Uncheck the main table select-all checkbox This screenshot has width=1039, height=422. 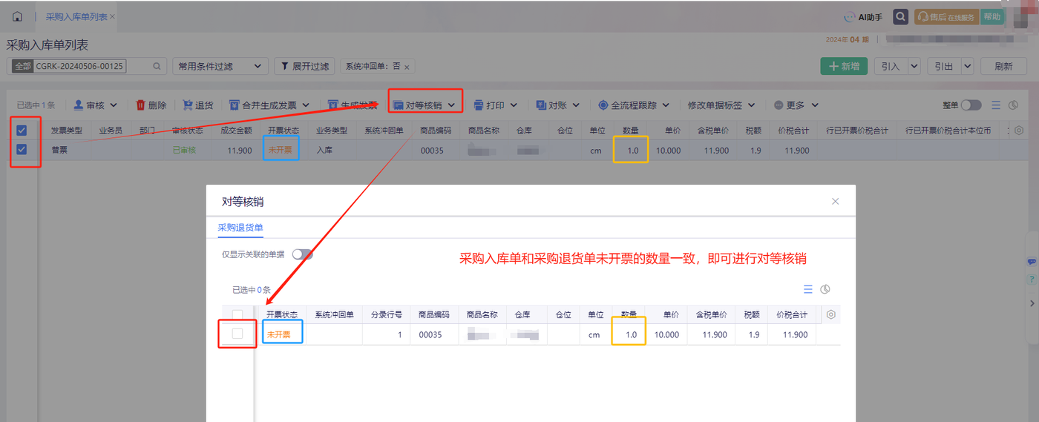pyautogui.click(x=22, y=131)
